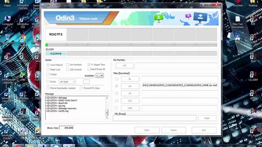Open the Happy folder on desktop
This screenshot has width=262, height=147.
point(7,3)
